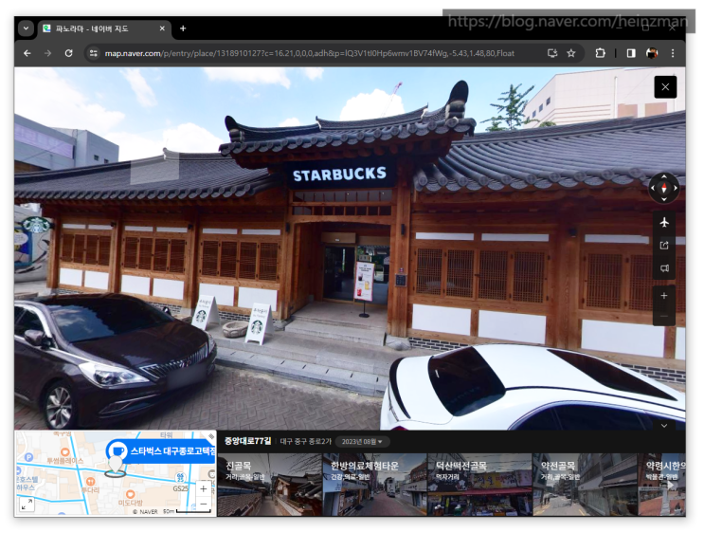
Task: Rotate panorama view right using compass arrow
Action: point(676,189)
